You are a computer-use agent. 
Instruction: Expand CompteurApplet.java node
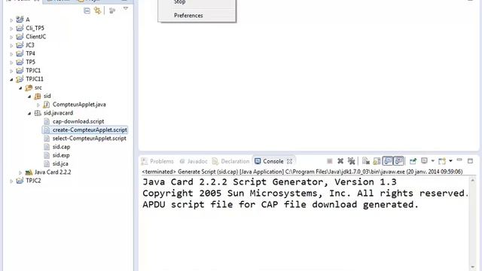tap(38, 105)
